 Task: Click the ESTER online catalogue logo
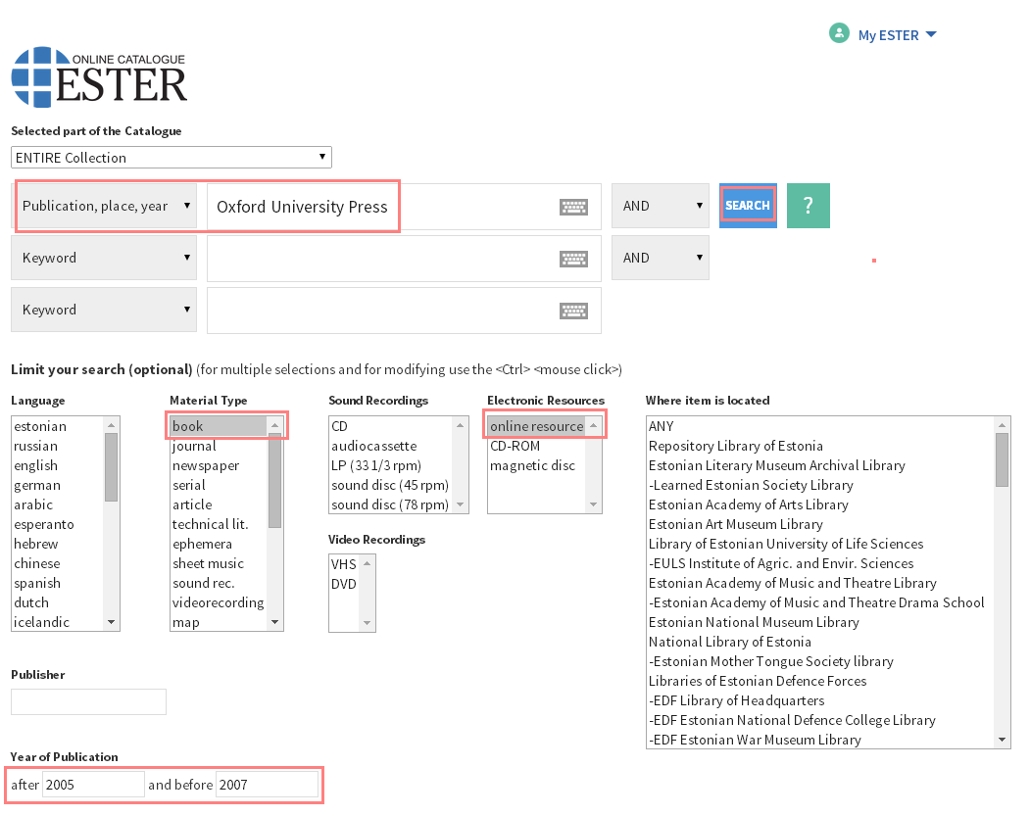(99, 76)
